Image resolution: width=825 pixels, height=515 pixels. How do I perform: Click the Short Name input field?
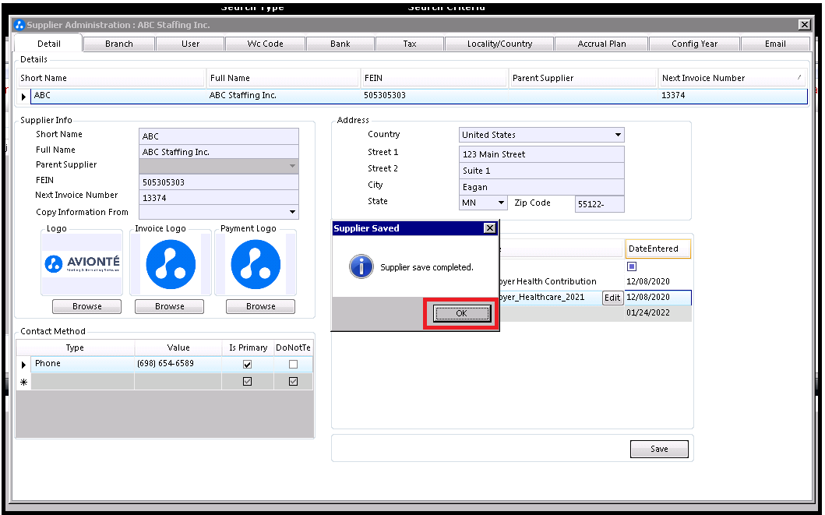(219, 136)
